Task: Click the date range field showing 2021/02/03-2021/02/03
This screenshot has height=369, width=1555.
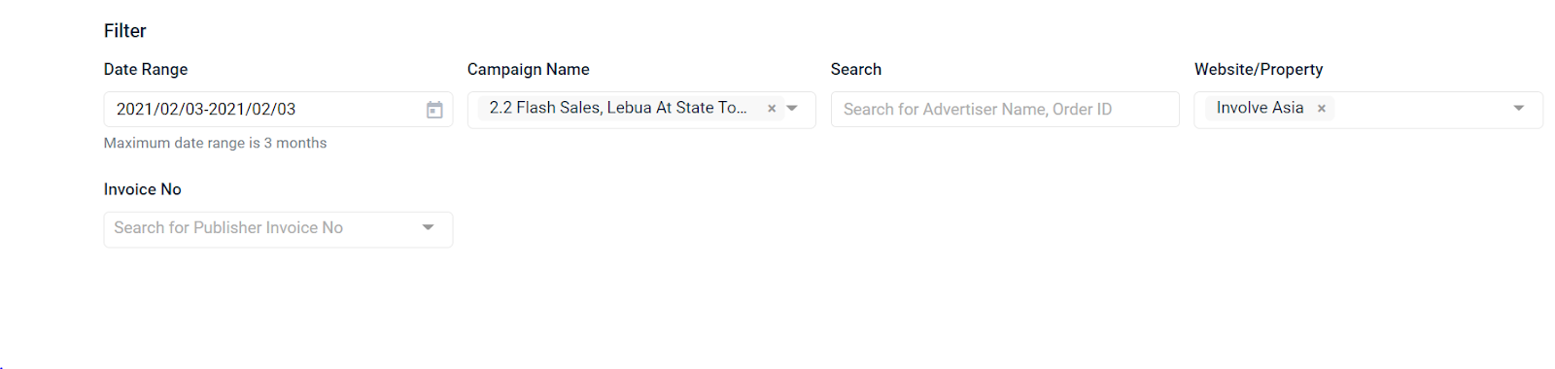Action: (x=278, y=110)
